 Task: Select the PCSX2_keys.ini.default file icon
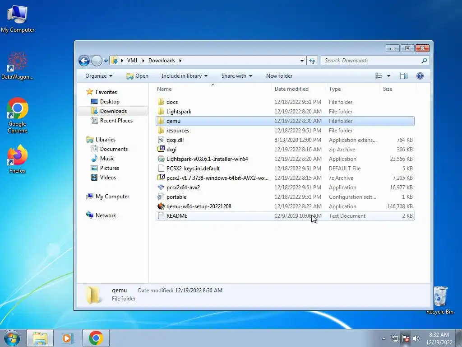click(161, 168)
